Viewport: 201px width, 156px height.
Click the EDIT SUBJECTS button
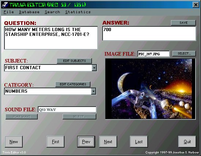74,61
